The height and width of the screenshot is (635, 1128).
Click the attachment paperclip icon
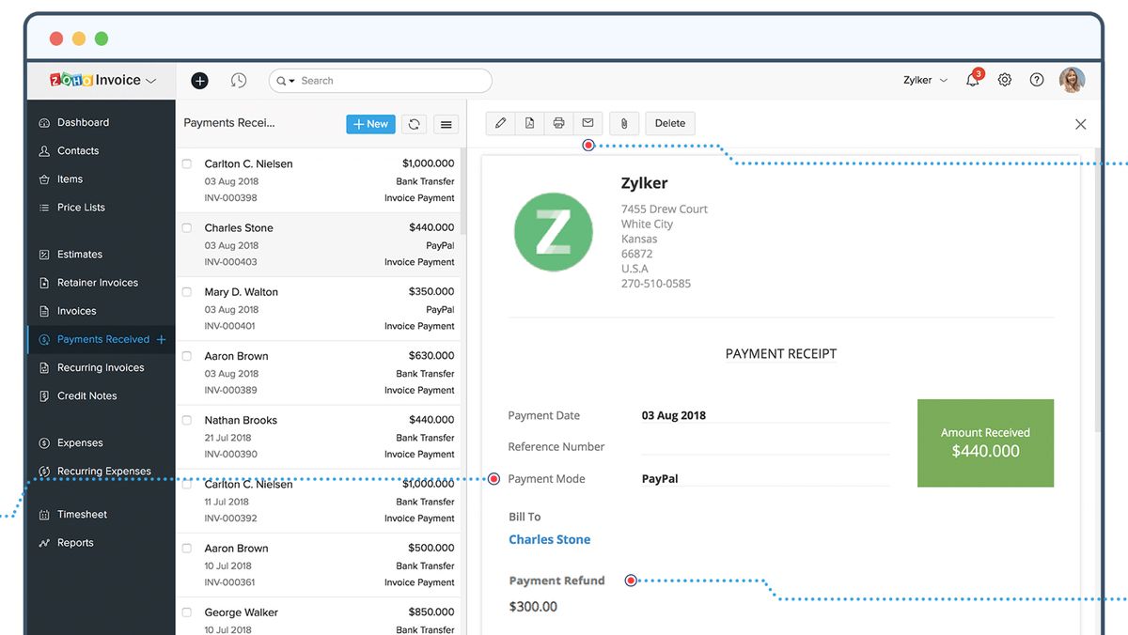[x=624, y=123]
